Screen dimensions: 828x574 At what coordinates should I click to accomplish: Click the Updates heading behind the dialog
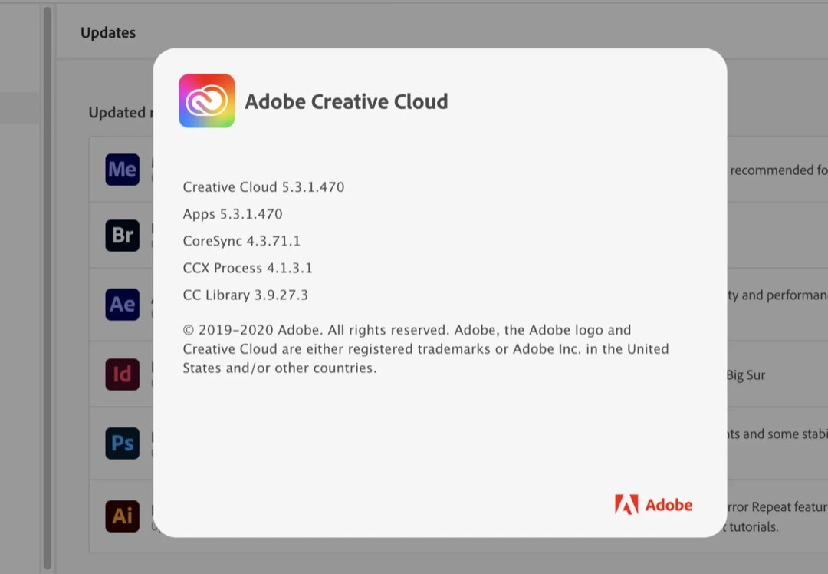pyautogui.click(x=108, y=33)
